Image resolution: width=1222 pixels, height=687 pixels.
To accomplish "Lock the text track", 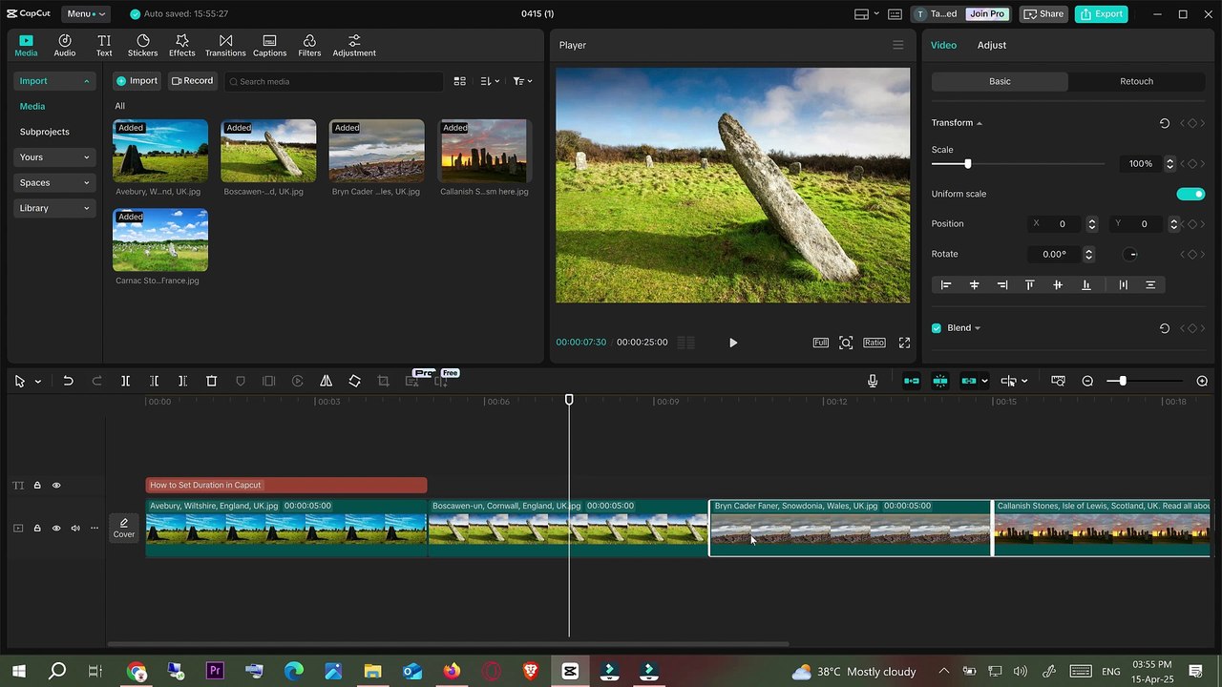I will click(37, 486).
